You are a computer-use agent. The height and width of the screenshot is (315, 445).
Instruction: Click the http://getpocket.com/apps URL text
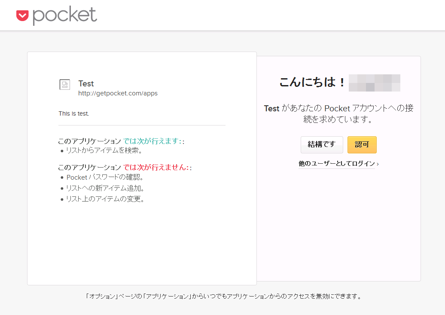(118, 93)
